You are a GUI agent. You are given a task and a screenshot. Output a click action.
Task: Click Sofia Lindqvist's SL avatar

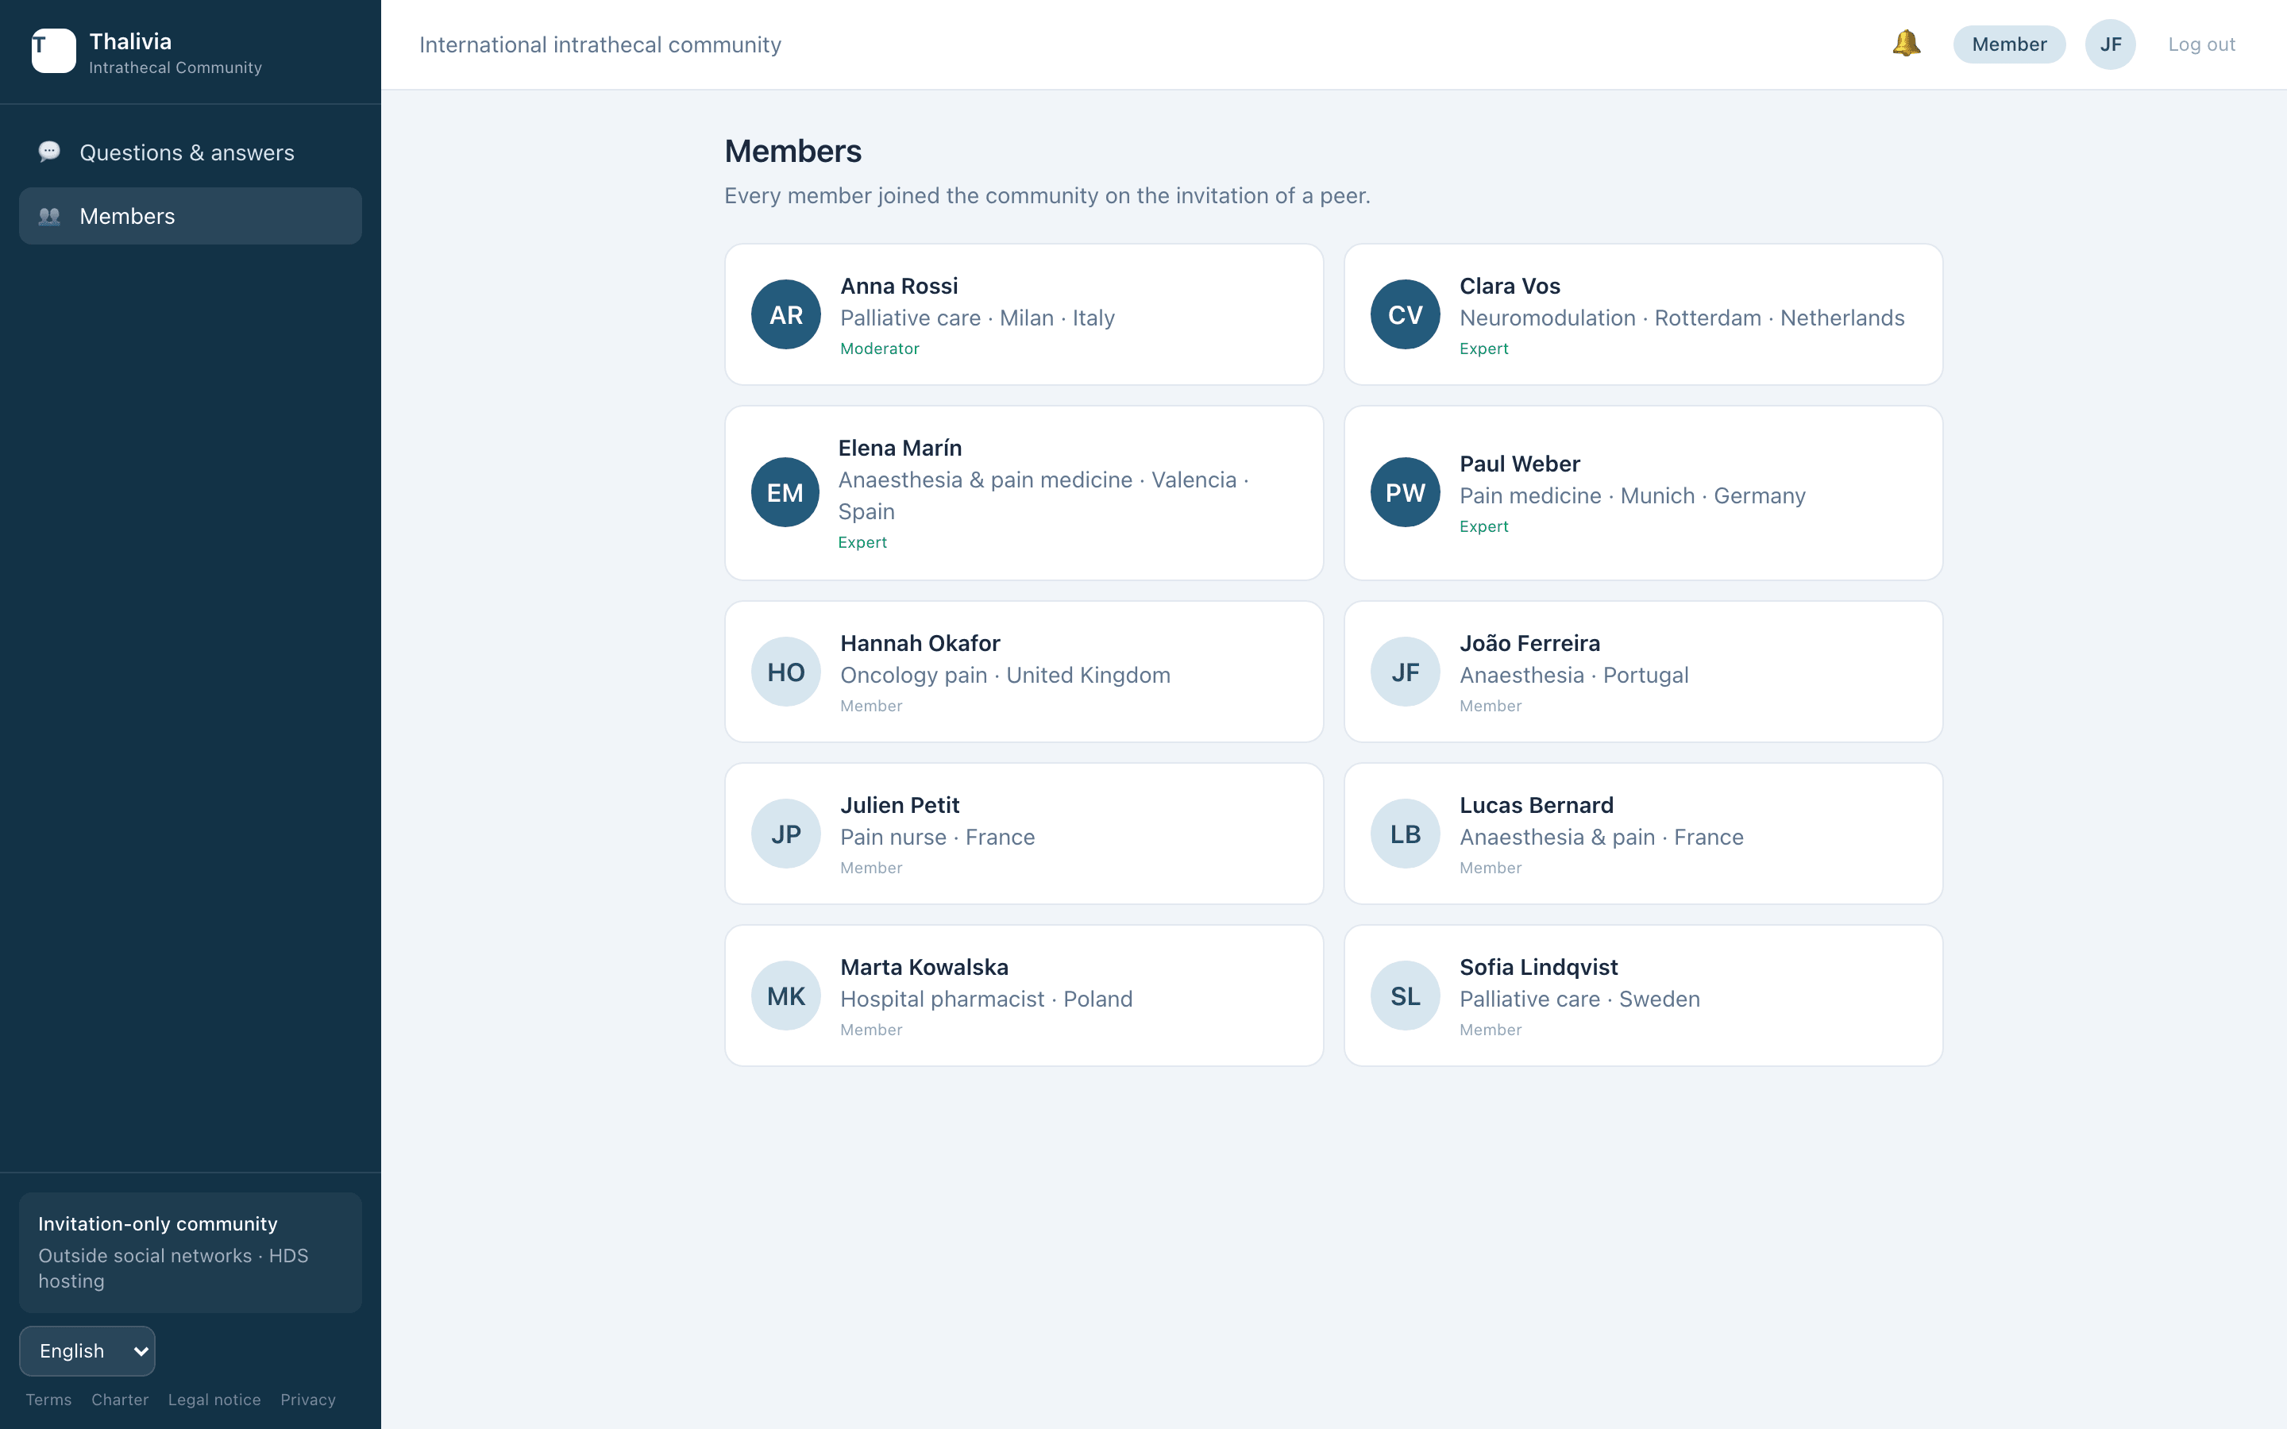(x=1404, y=996)
